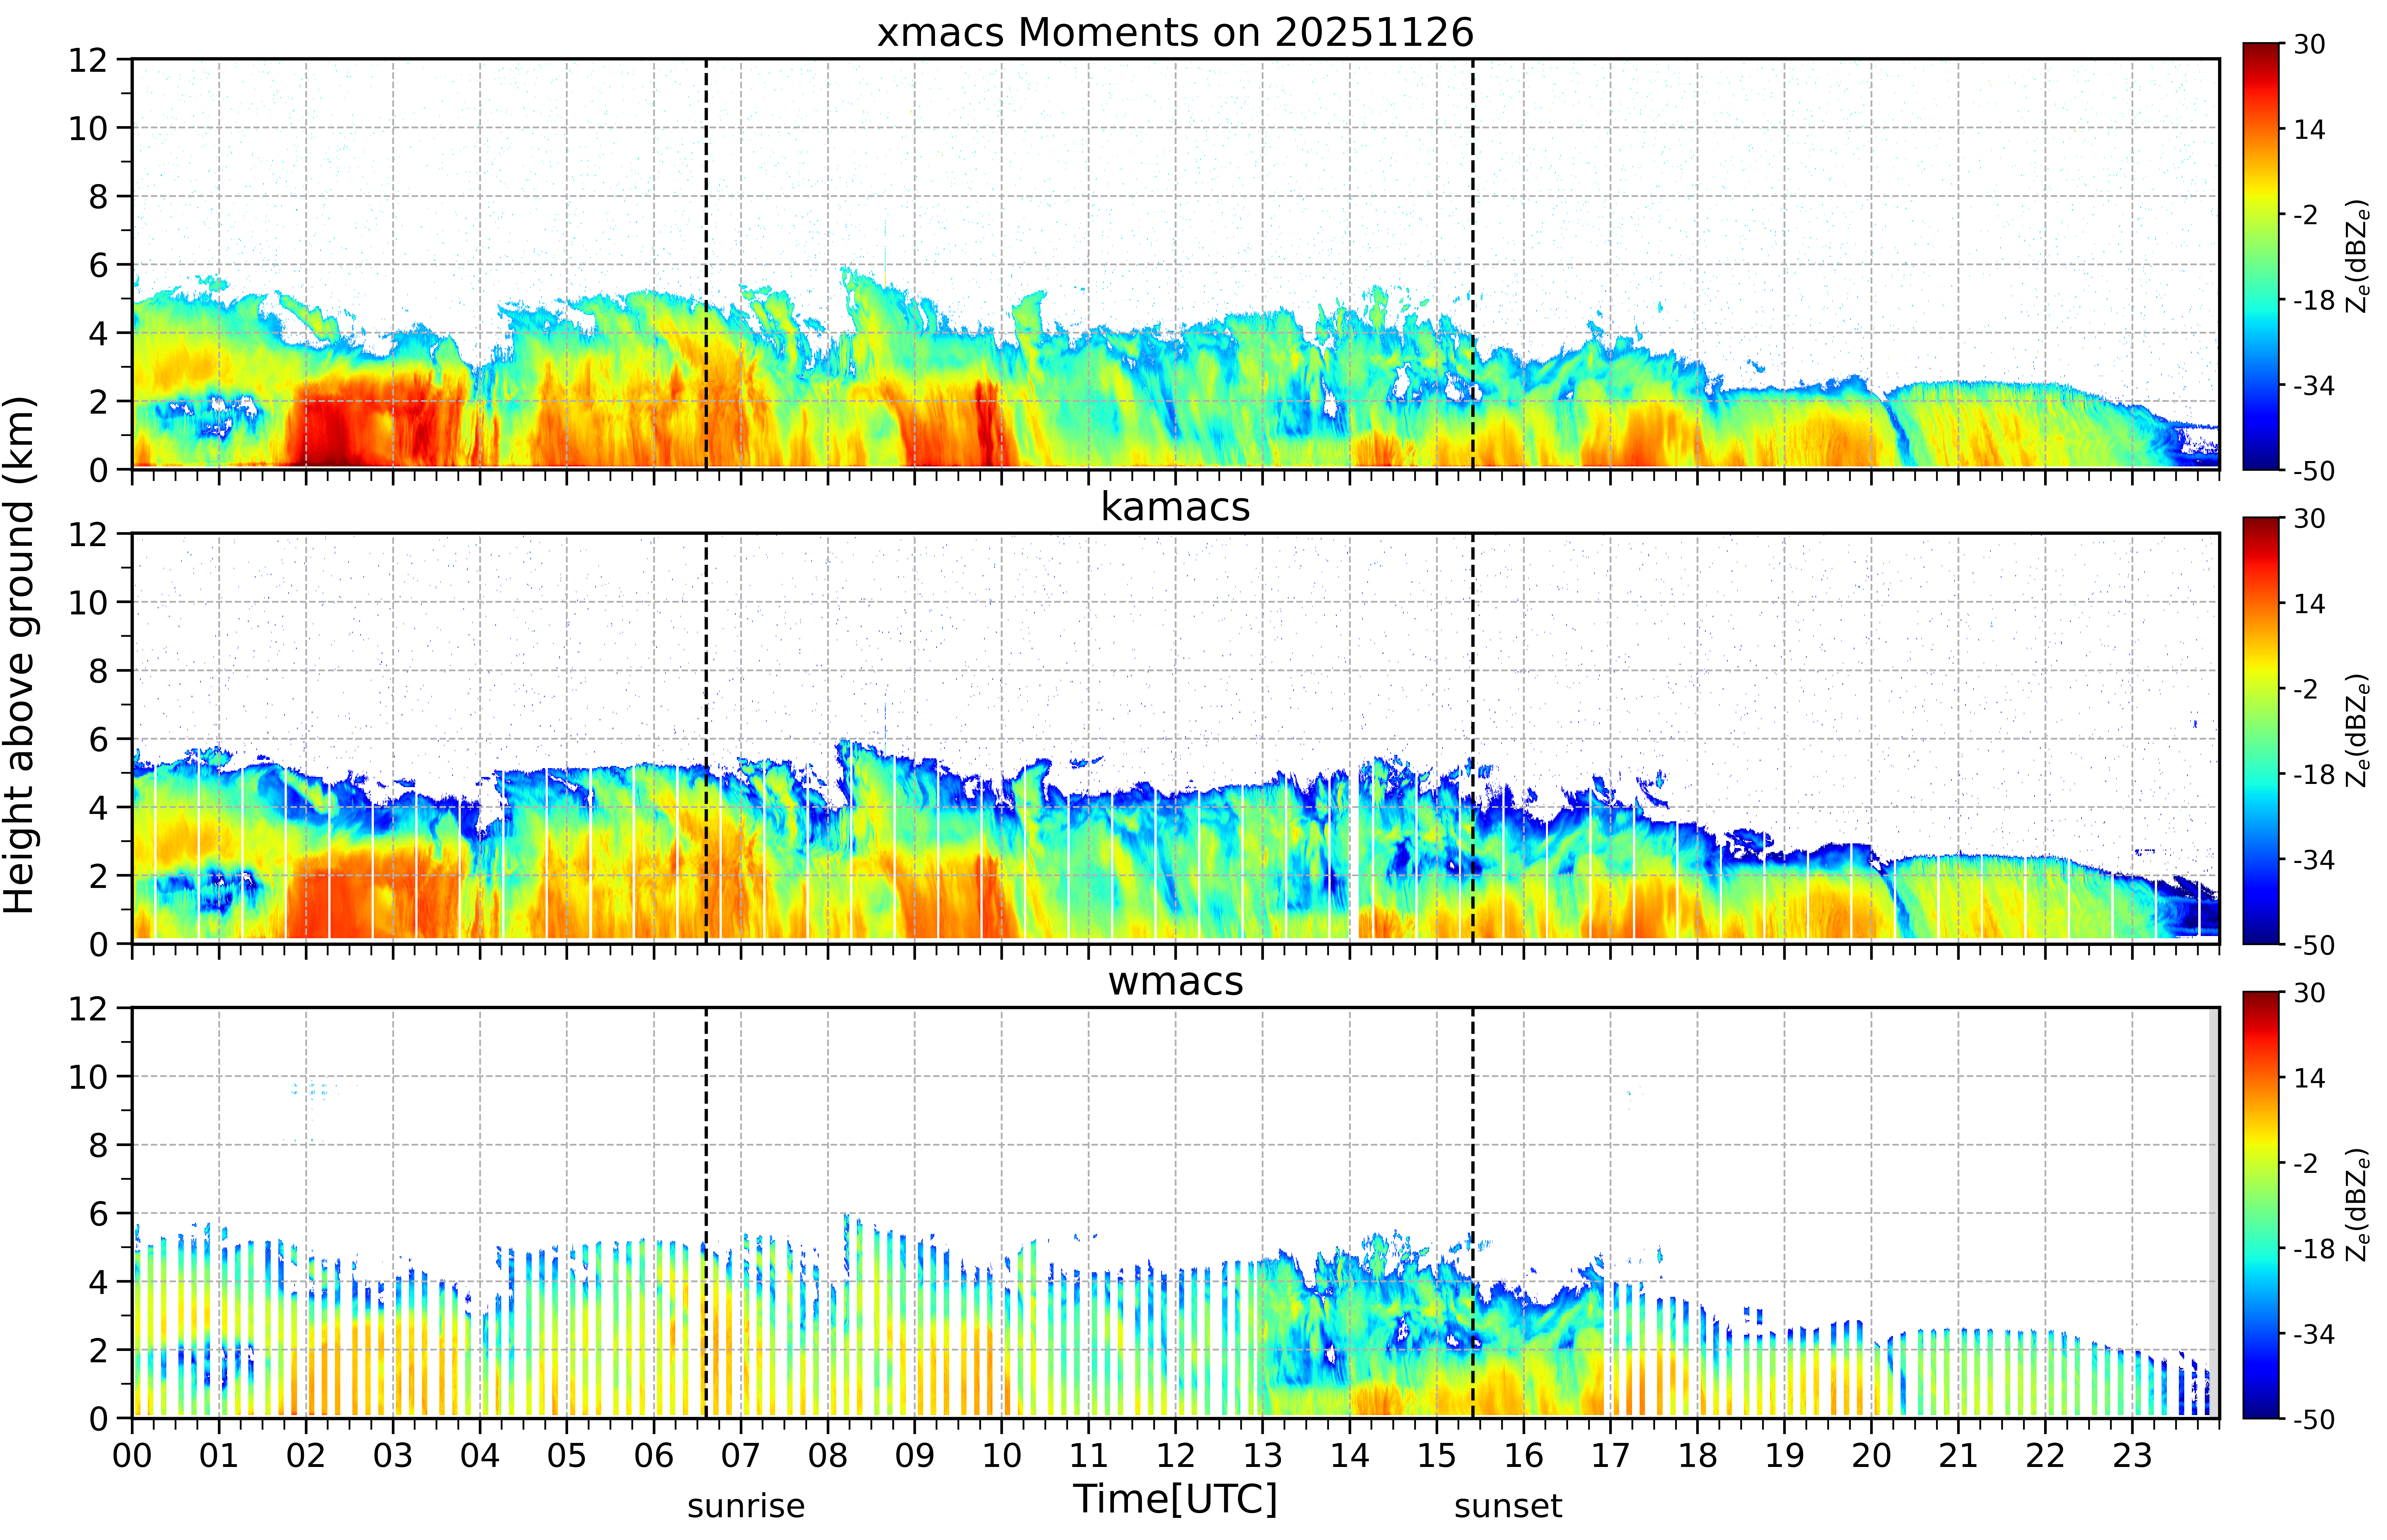Click the sunrise dashed line in kamacs panel
The image size is (2387, 1540).
706,738
